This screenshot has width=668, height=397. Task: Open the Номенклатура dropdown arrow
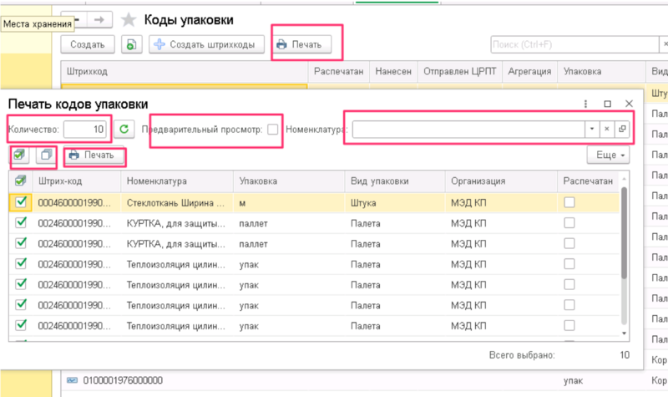click(x=592, y=130)
